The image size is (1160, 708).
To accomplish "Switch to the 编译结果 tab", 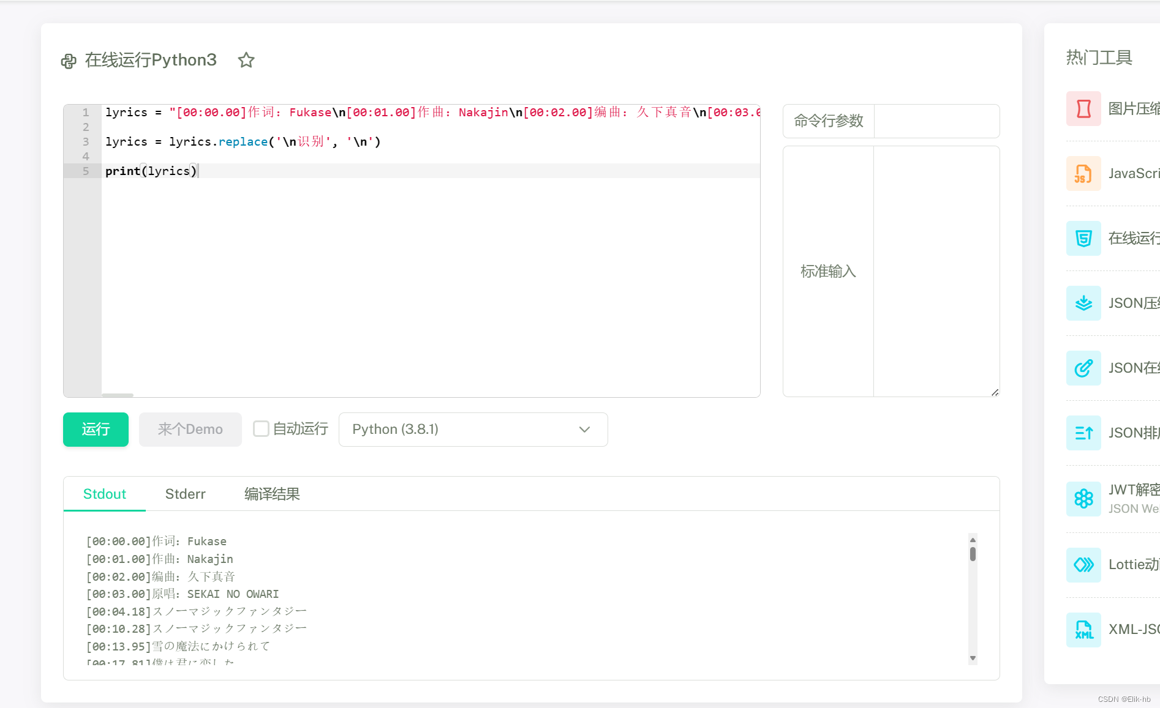I will click(272, 494).
